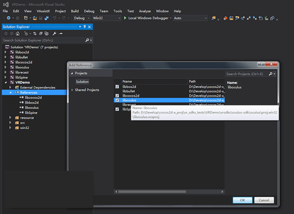Click the Solution Explorer search magnifier icon
Screen dimensions: 294x214
click(x=88, y=40)
